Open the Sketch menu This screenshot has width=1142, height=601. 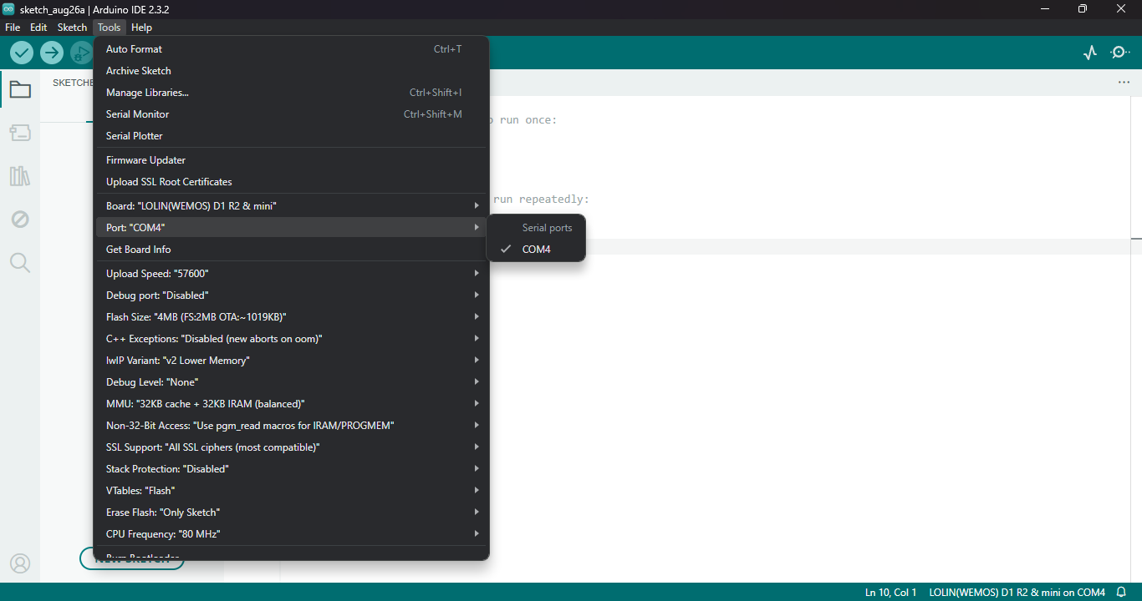tap(72, 28)
